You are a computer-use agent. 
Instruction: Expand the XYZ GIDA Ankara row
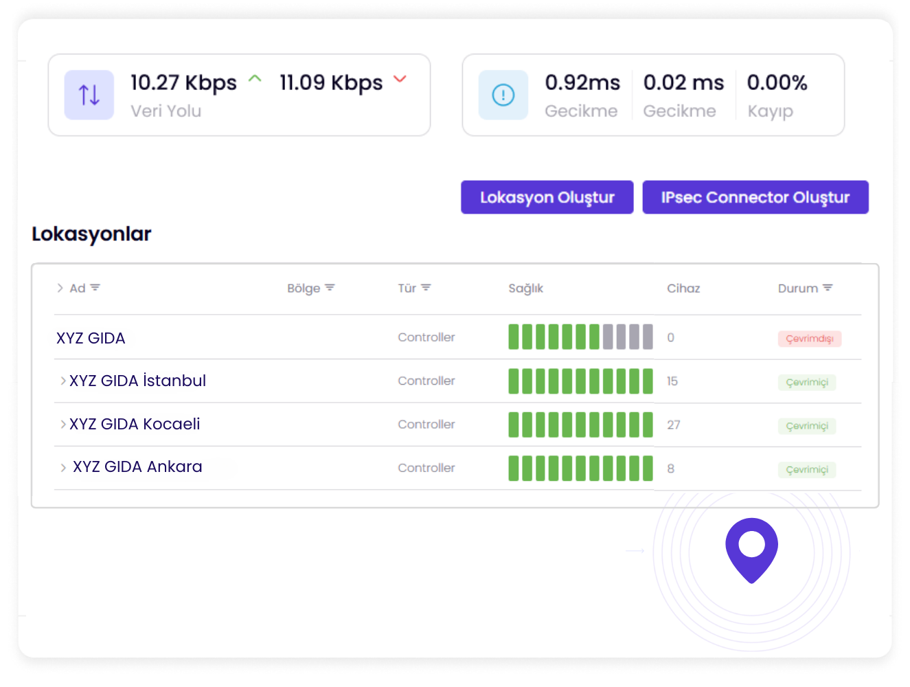[63, 468]
